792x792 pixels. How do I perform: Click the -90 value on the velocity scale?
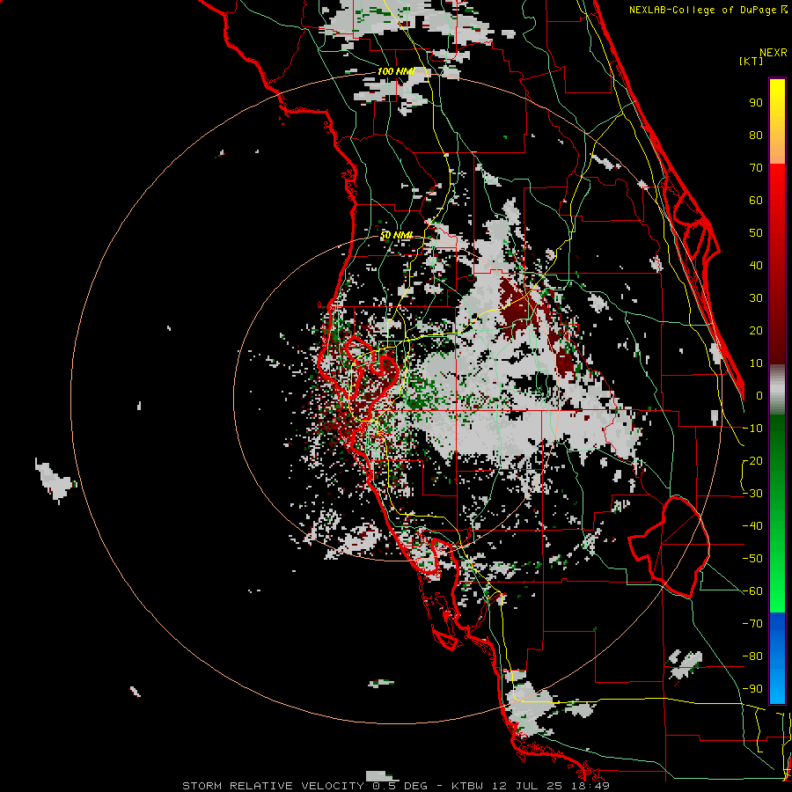[x=752, y=689]
